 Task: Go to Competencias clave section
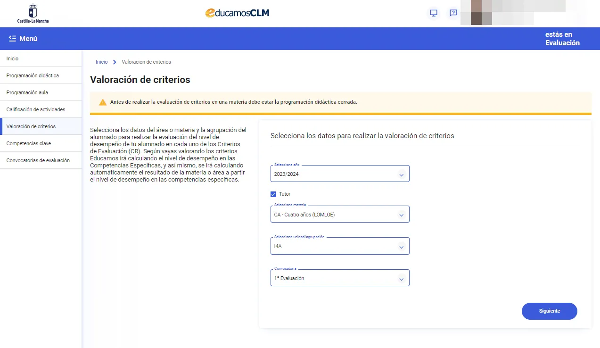coord(28,143)
